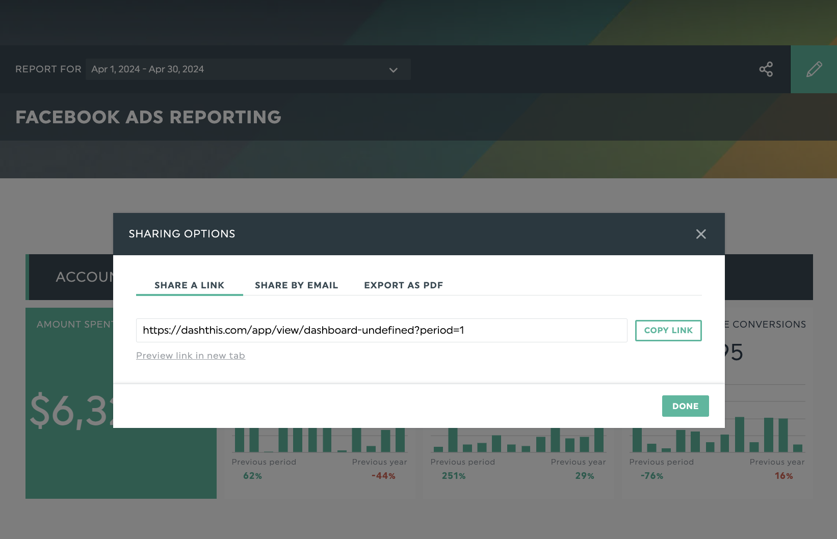Click the 29% previous year value

[x=585, y=476]
